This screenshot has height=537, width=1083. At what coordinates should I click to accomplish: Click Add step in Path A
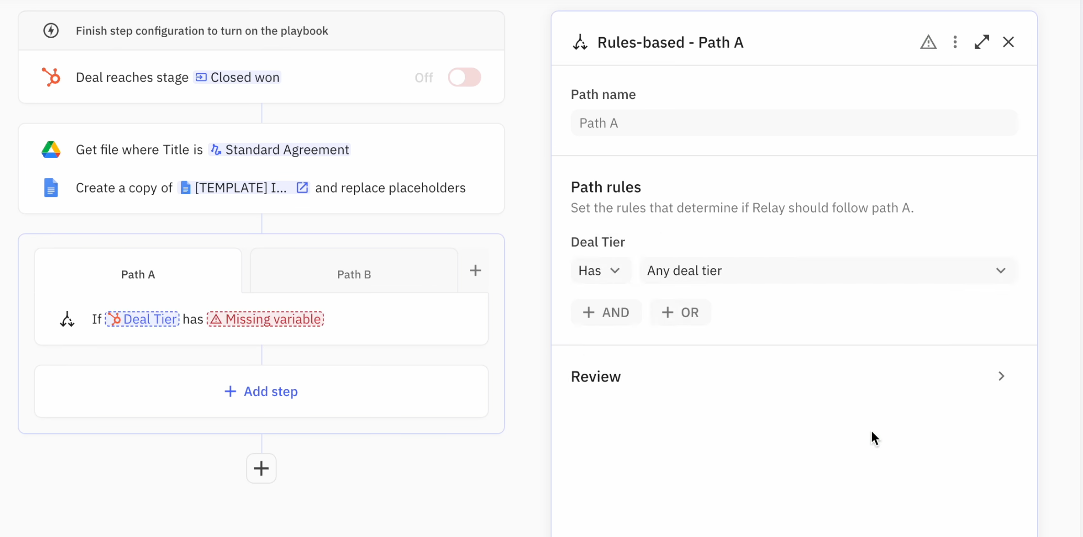click(x=261, y=391)
